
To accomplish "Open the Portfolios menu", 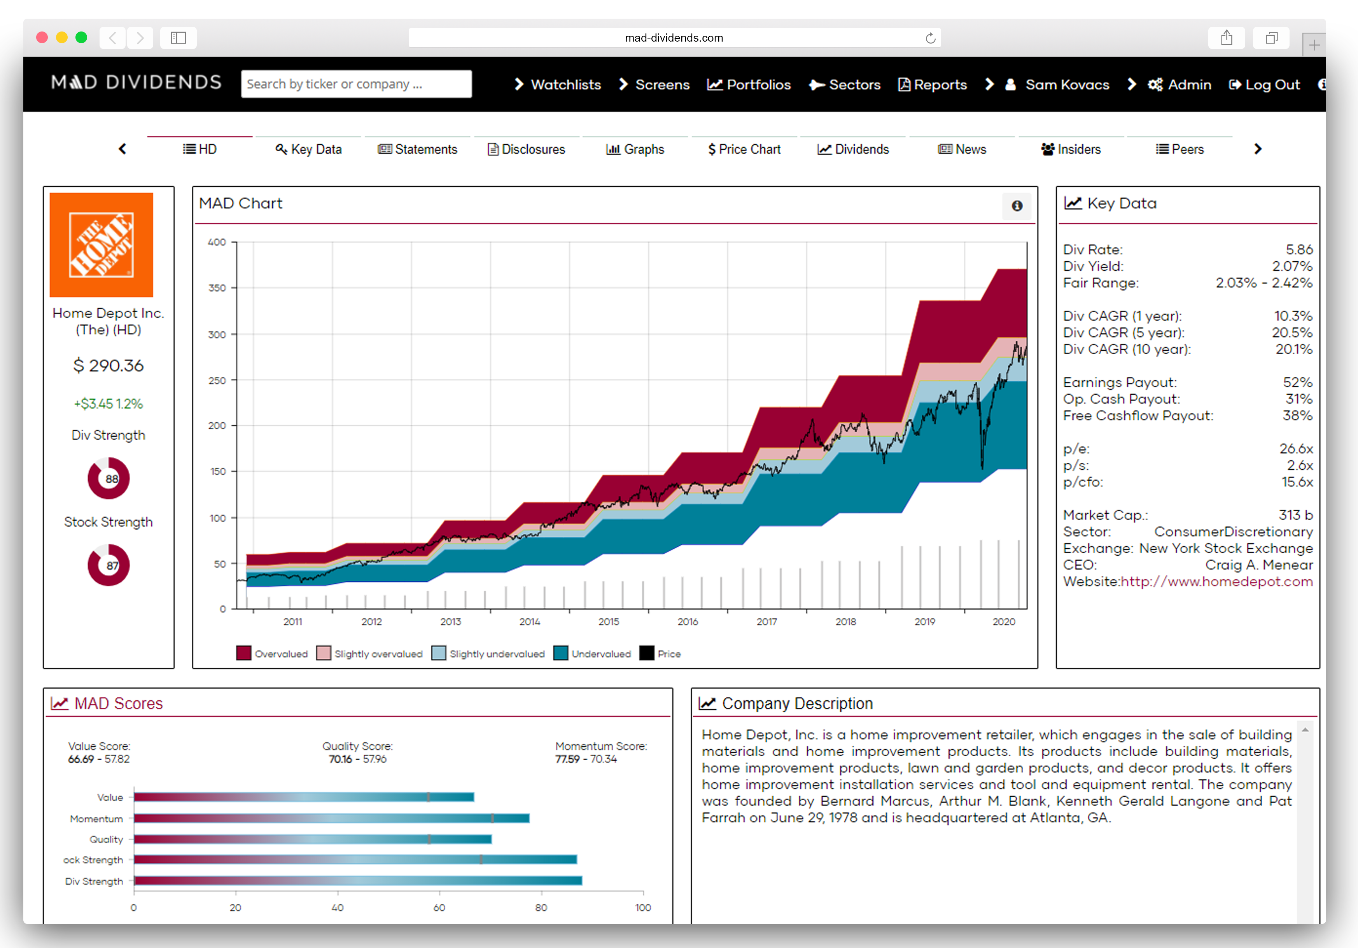I will tap(749, 84).
